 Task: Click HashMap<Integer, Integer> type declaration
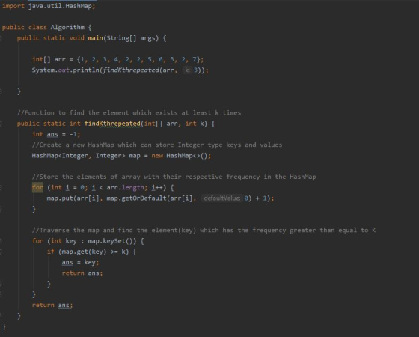[79, 156]
